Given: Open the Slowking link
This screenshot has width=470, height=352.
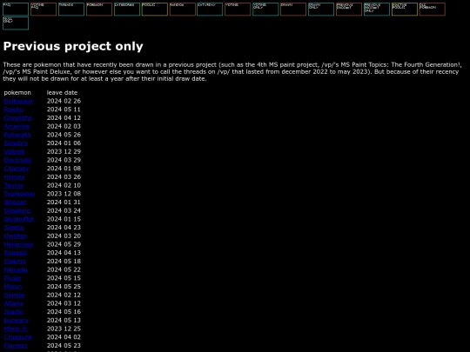Looking at the screenshot, I should 17,210.
